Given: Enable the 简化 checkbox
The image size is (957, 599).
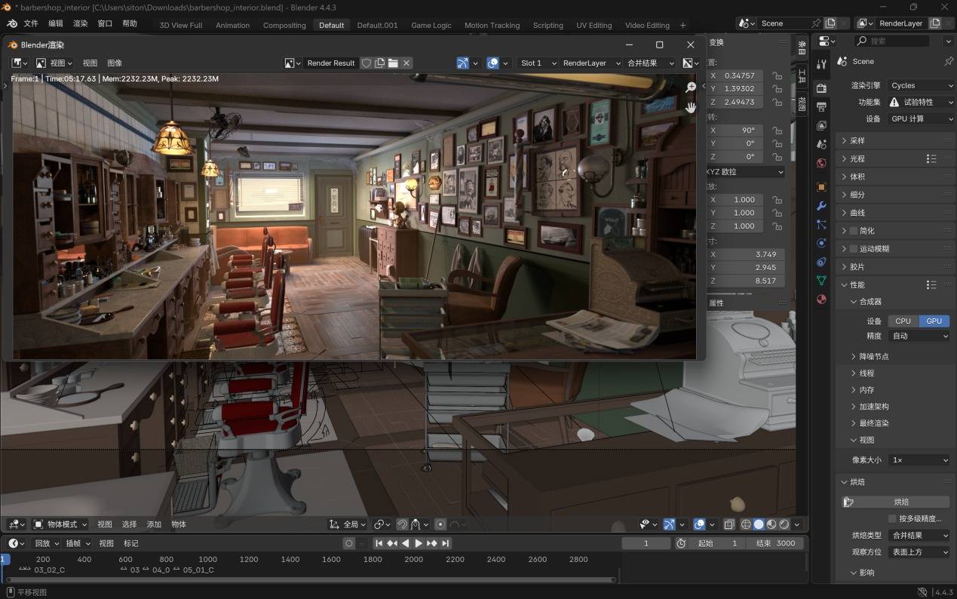Looking at the screenshot, I should (854, 231).
